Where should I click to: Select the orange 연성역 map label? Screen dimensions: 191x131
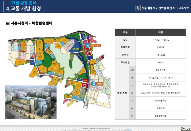point(100,84)
